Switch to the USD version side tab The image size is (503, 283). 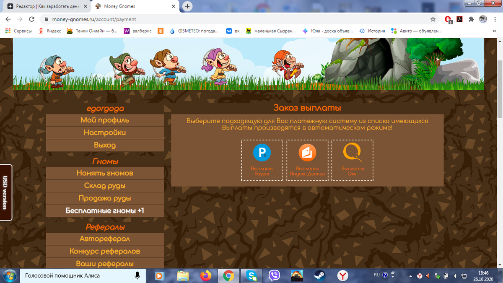click(x=5, y=192)
